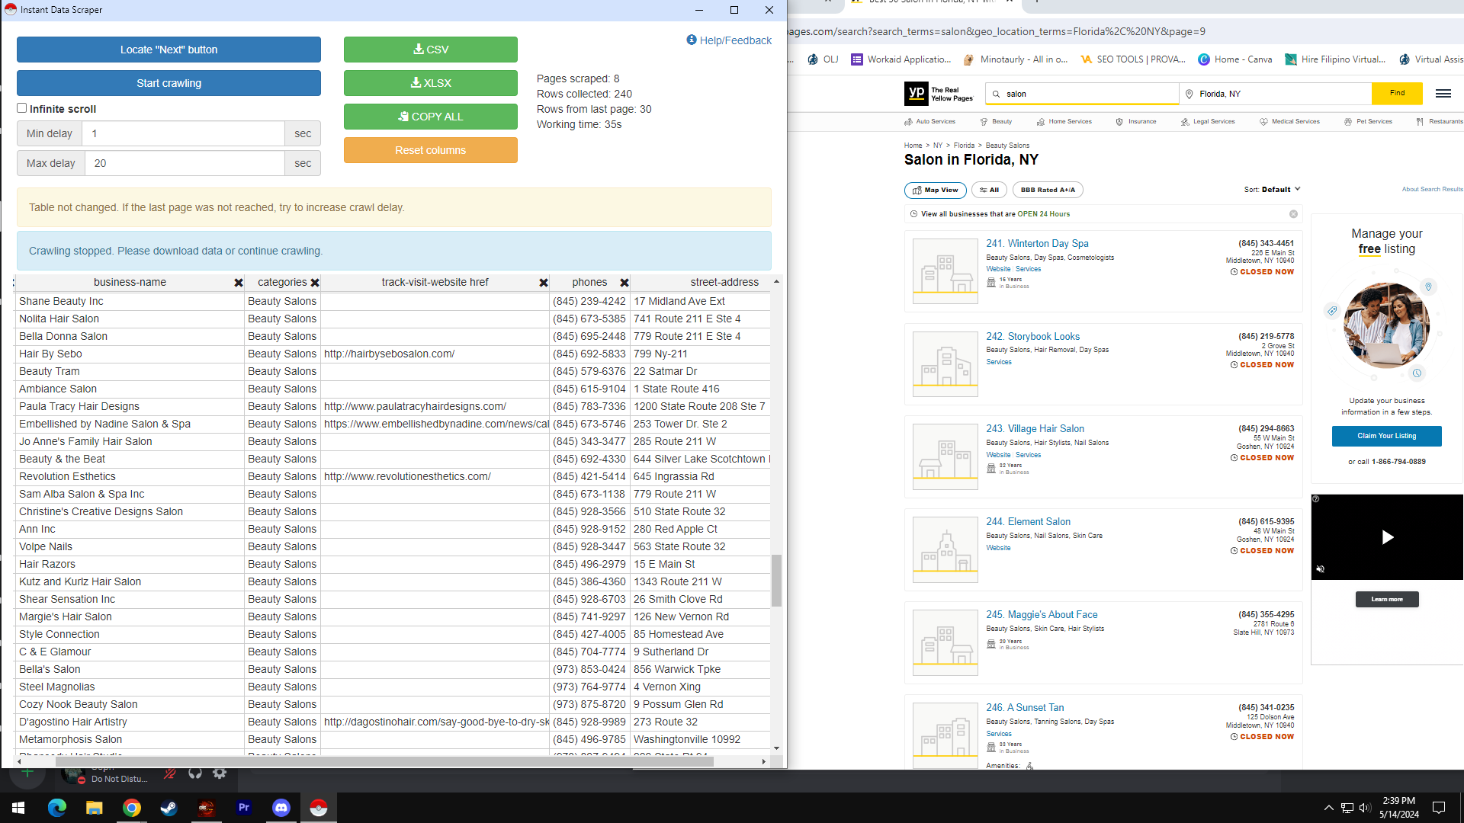Viewport: 1464px width, 823px height.
Task: Open Discord from the taskbar
Action: pos(281,808)
